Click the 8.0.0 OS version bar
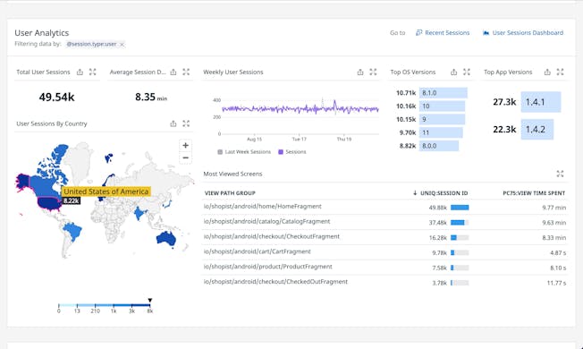This screenshot has width=583, height=349. pyautogui.click(x=439, y=146)
